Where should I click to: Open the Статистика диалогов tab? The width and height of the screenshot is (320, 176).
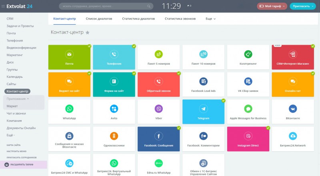click(x=138, y=19)
